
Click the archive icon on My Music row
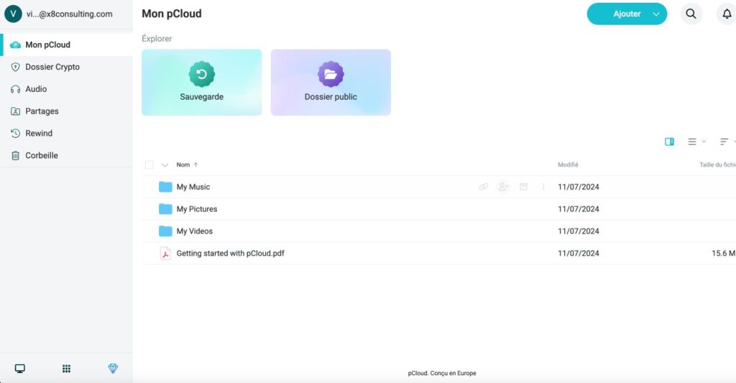pos(523,187)
